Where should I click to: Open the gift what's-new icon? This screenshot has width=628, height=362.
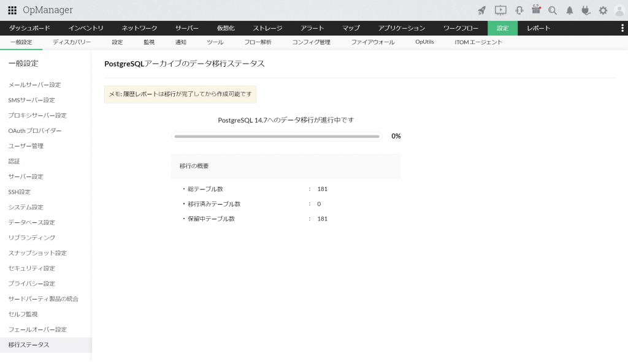click(536, 10)
